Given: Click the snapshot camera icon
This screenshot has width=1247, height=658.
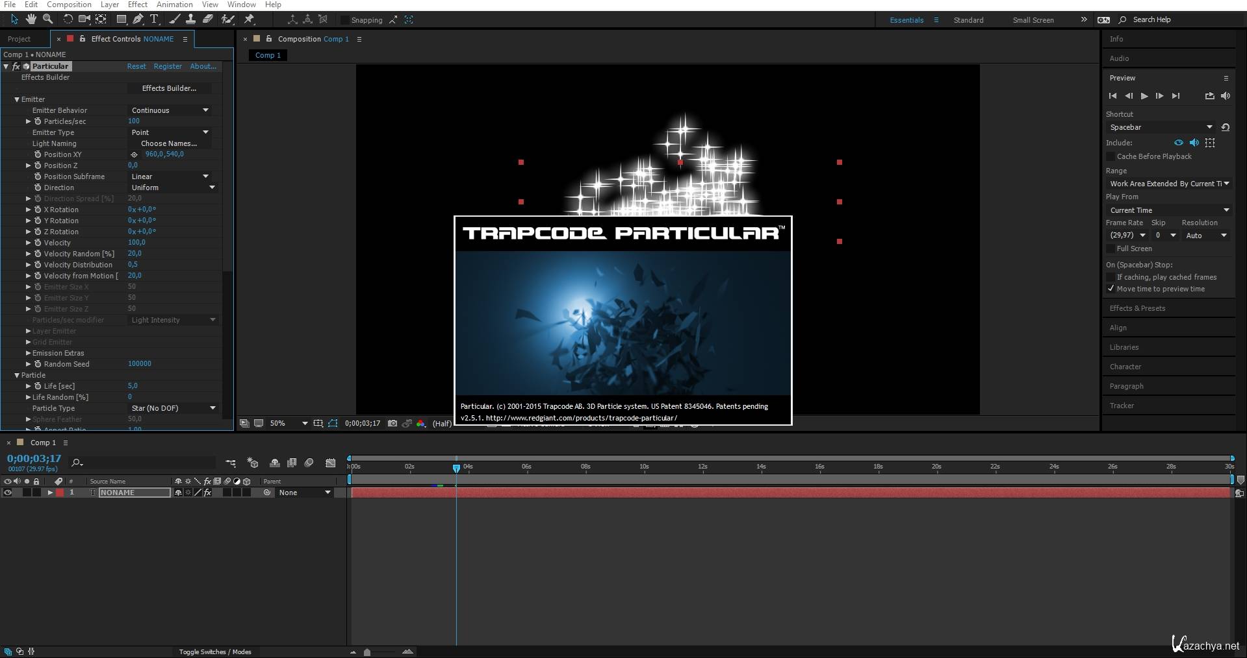Looking at the screenshot, I should click(392, 423).
